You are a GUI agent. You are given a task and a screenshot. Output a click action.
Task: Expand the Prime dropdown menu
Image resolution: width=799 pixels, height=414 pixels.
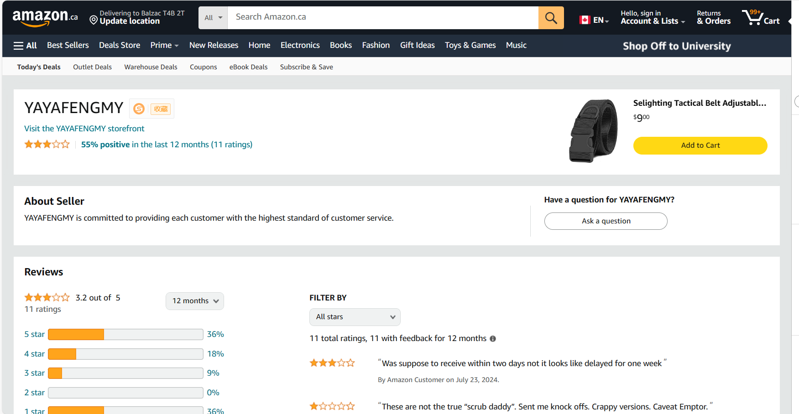coord(164,45)
